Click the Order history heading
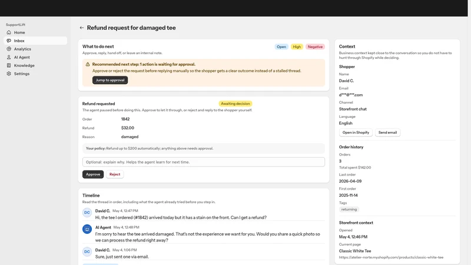Viewport: 471px width, 265px height. (x=351, y=147)
